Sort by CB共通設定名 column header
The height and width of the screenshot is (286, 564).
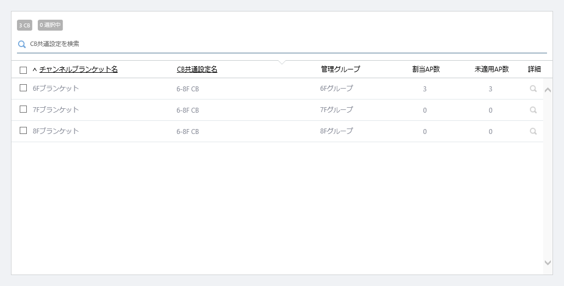pyautogui.click(x=197, y=69)
